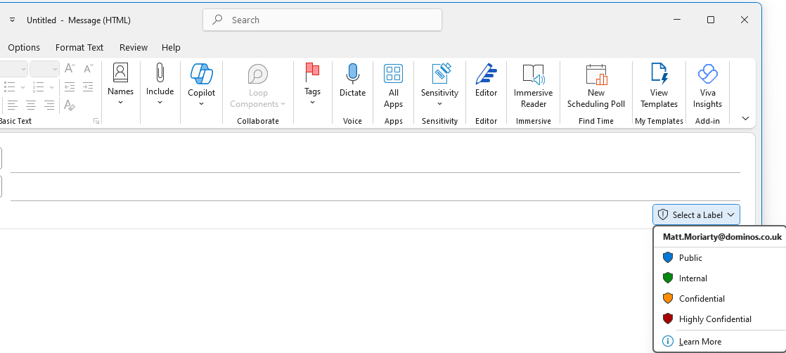Create a New Scheduling Poll

coord(596,85)
